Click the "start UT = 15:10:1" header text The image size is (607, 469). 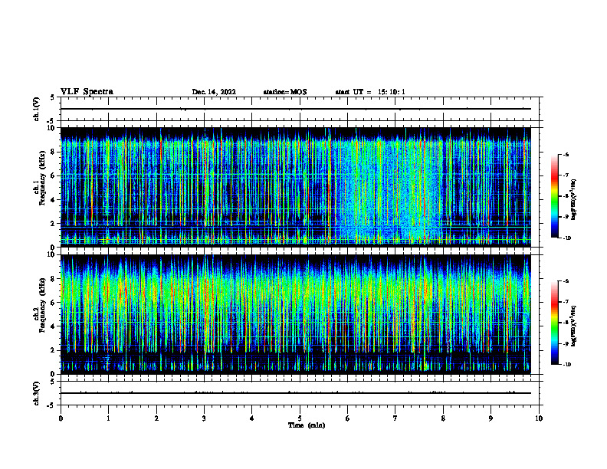(370, 92)
